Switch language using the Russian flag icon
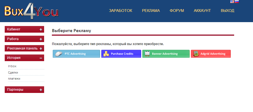The height and width of the screenshot is (112, 253). [x=237, y=2]
